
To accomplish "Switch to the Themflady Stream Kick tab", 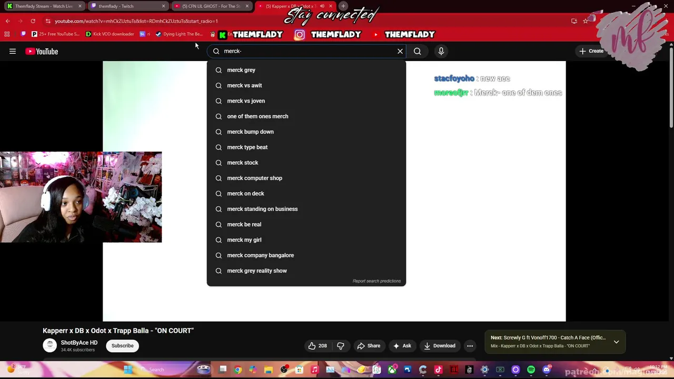I will coord(44,6).
